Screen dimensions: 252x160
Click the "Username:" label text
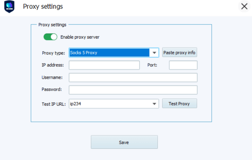pyautogui.click(x=52, y=78)
